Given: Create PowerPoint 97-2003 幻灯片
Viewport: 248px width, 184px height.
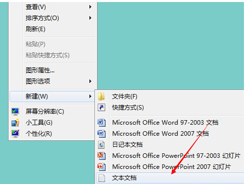Looking at the screenshot, I should (170, 156).
